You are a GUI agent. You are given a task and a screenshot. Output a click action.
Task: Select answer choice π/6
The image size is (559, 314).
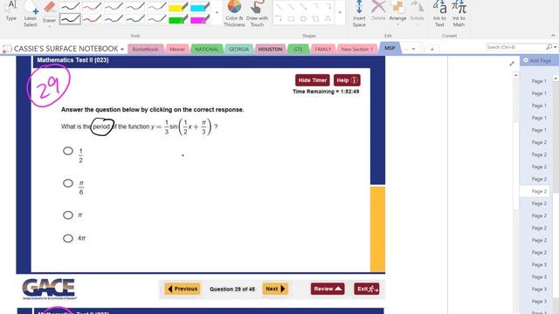68,183
